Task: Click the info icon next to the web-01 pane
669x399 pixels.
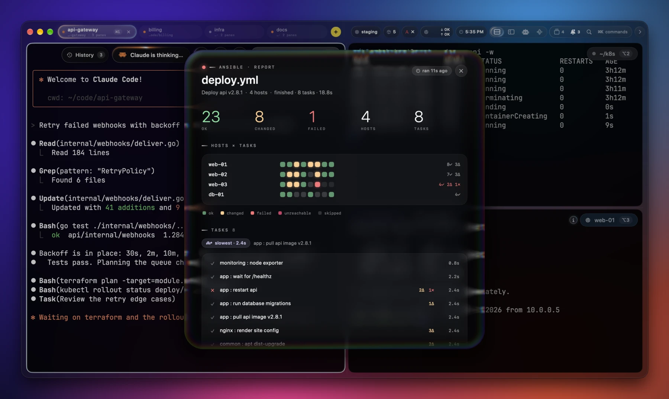Action: pyautogui.click(x=573, y=220)
